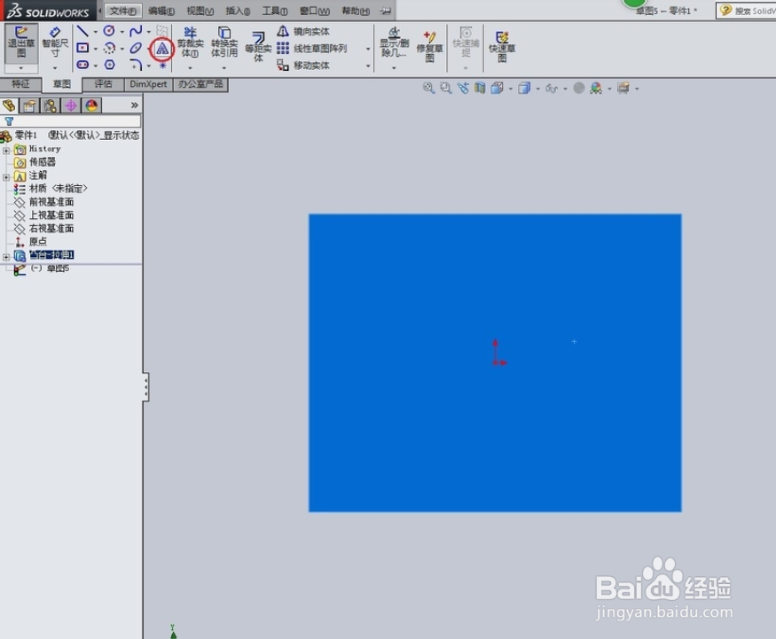Select the Trim Entities tool

(189, 42)
